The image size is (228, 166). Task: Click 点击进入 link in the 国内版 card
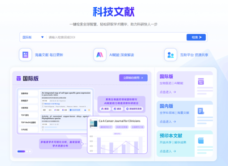tap(168, 121)
